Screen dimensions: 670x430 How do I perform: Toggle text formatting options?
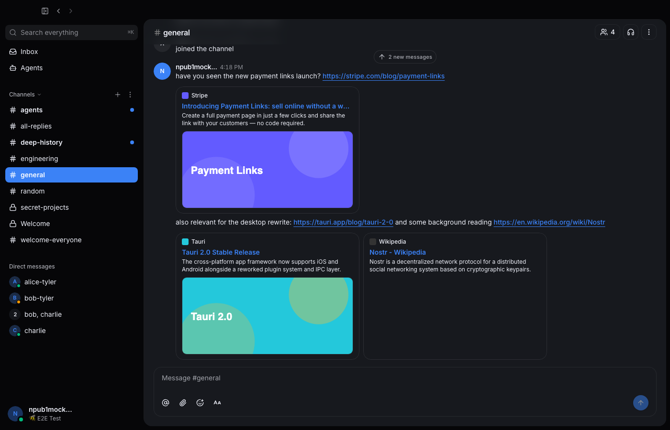coord(217,403)
